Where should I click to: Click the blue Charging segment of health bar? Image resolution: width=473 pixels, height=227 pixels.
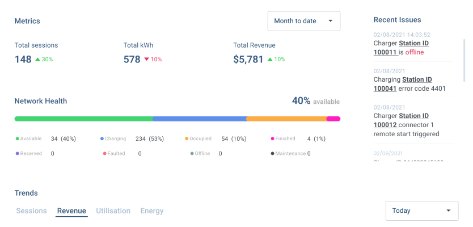click(199, 119)
